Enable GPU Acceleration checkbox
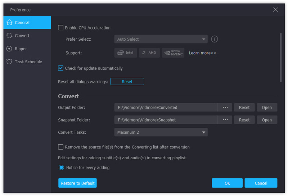Viewport: 288px width, 196px height. tap(61, 28)
